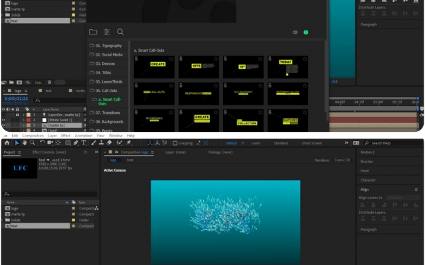Open the Align Layers to dropdown

[x=402, y=197]
